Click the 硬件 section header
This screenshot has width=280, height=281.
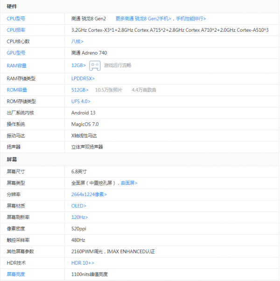pyautogui.click(x=12, y=7)
